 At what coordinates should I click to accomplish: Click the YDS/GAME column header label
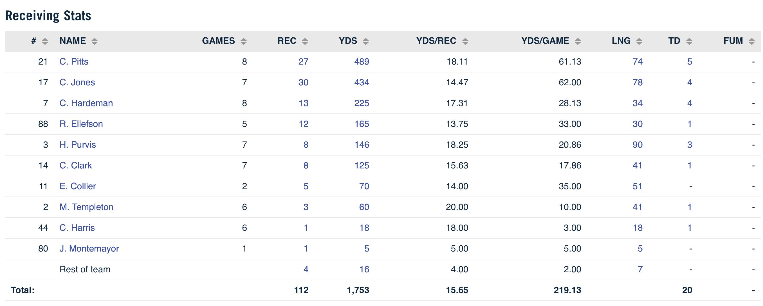(545, 41)
